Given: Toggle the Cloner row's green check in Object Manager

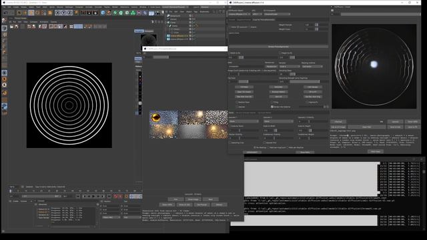Looking at the screenshot, I should click(x=194, y=22).
